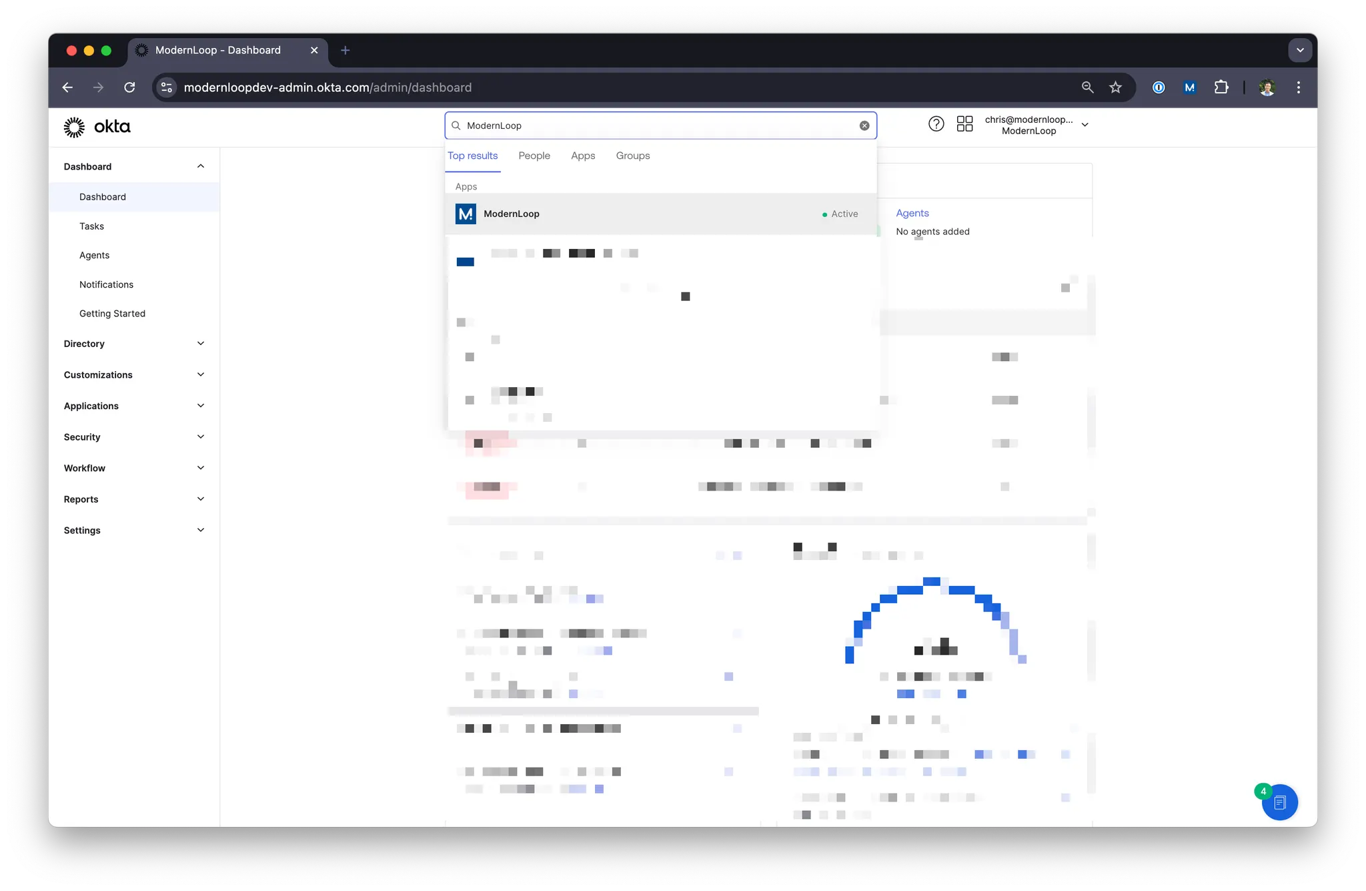Open the browser zoom magnifier icon
The height and width of the screenshot is (891, 1366).
[1087, 87]
